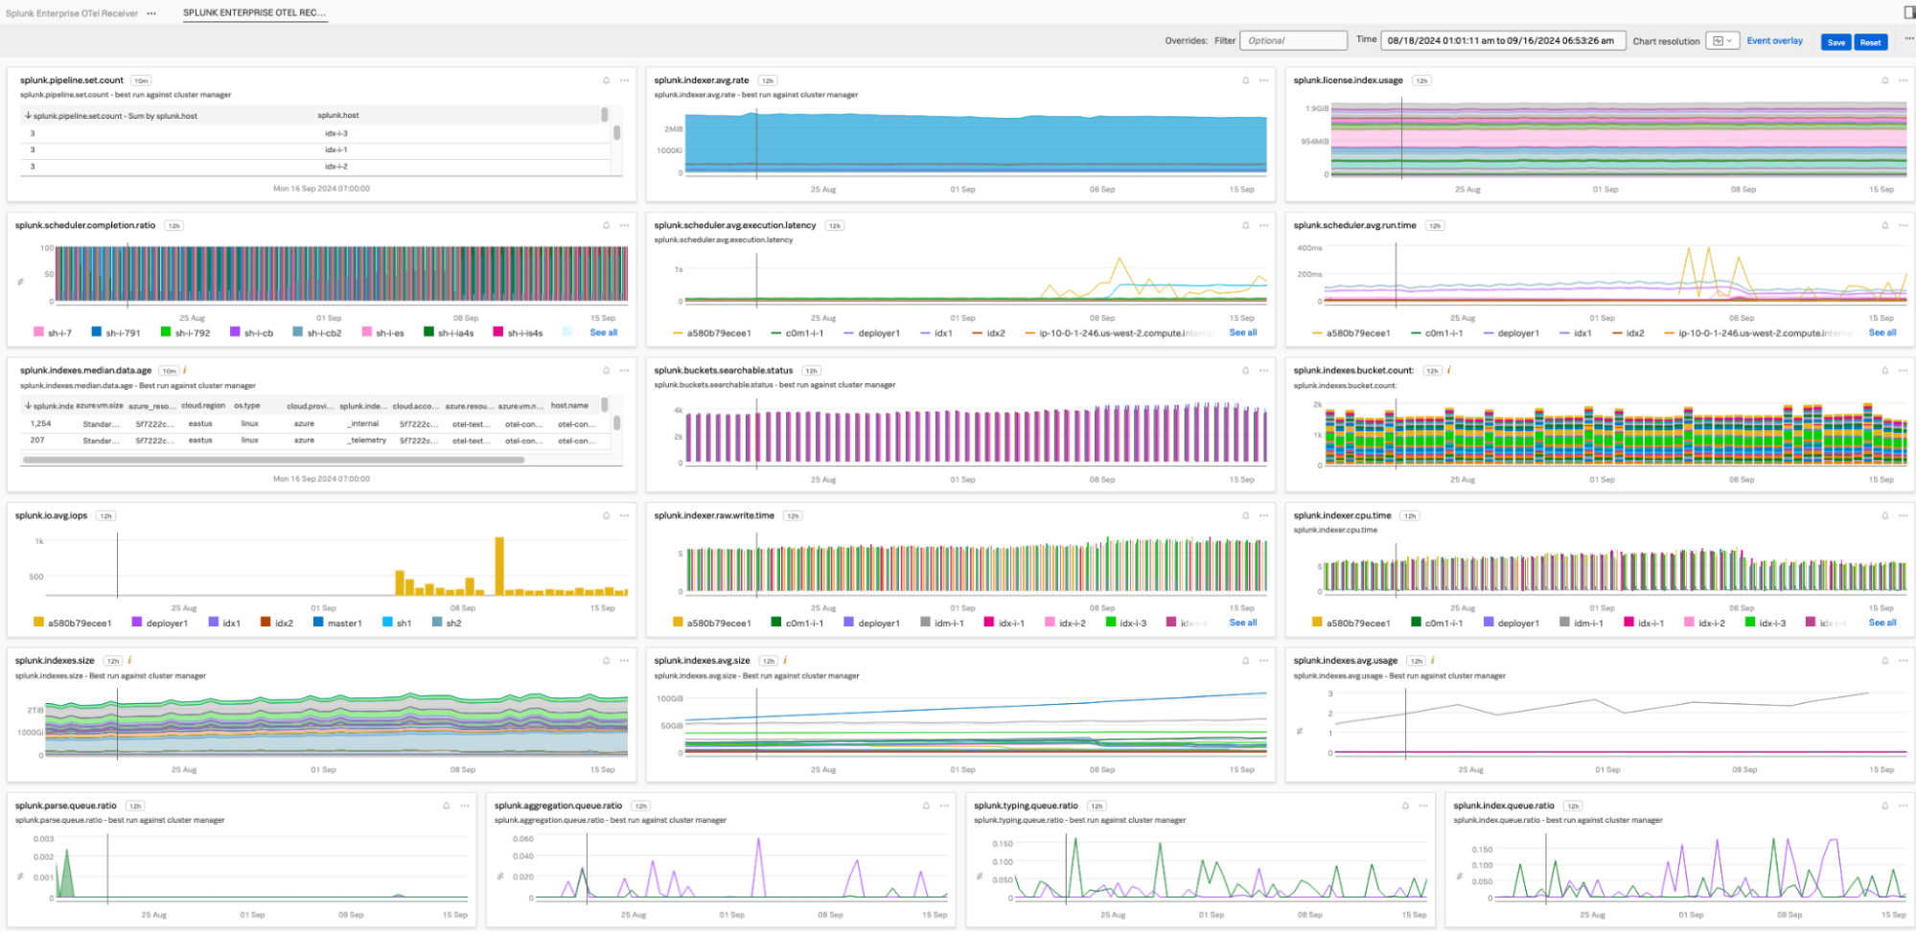Toggle master1 legend swatch in splunk.io.avg.iops chart
The width and height of the screenshot is (1916, 932).
coord(318,623)
